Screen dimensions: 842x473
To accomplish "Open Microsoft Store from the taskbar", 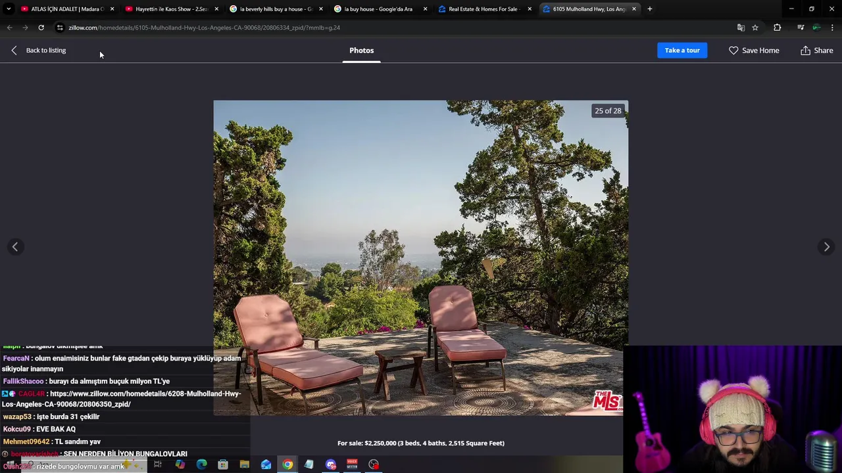I will coord(223,464).
